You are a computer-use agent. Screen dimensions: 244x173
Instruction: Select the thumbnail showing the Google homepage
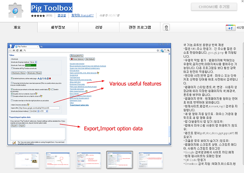coord(27,160)
